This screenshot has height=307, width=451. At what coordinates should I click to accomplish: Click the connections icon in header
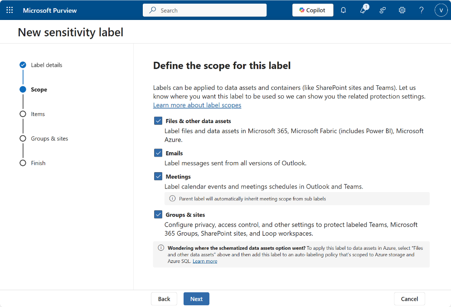tap(383, 10)
